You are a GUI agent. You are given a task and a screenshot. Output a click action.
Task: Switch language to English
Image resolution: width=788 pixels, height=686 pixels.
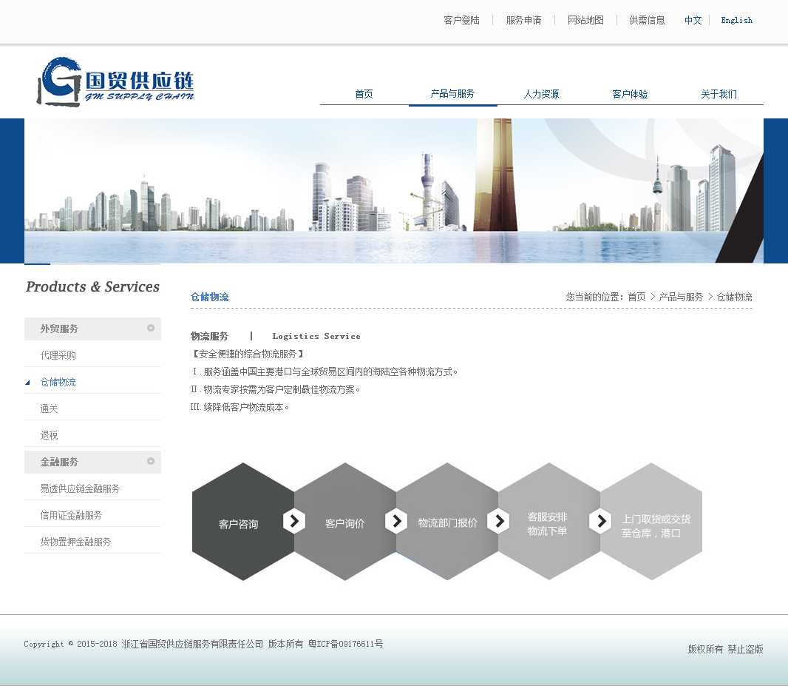click(x=736, y=20)
